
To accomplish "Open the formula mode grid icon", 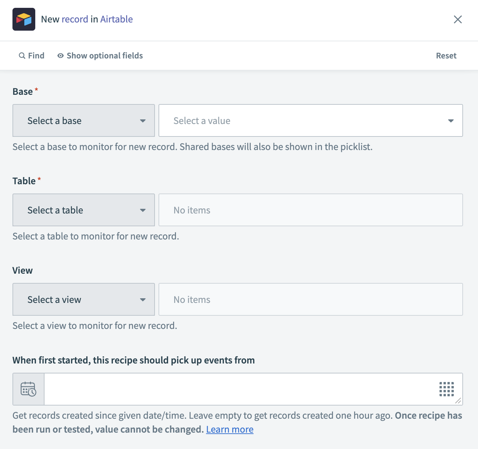I will 446,389.
